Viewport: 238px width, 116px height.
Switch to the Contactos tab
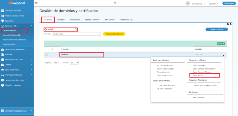pyautogui.click(x=61, y=20)
